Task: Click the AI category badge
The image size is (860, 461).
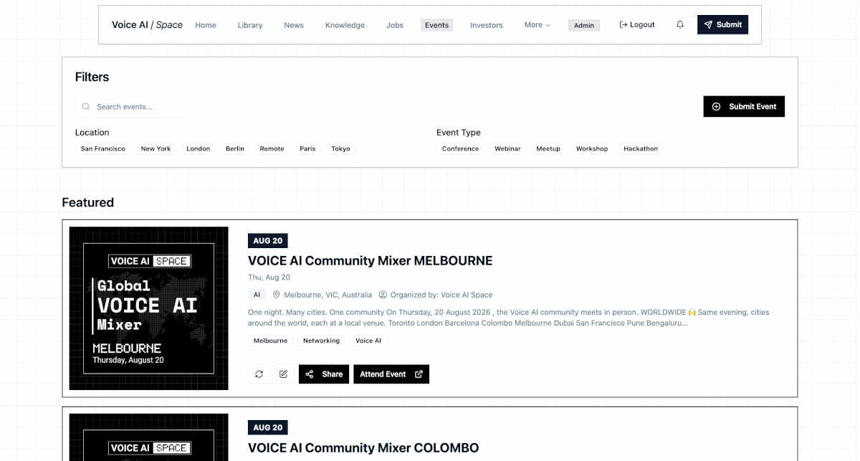Action: [257, 295]
